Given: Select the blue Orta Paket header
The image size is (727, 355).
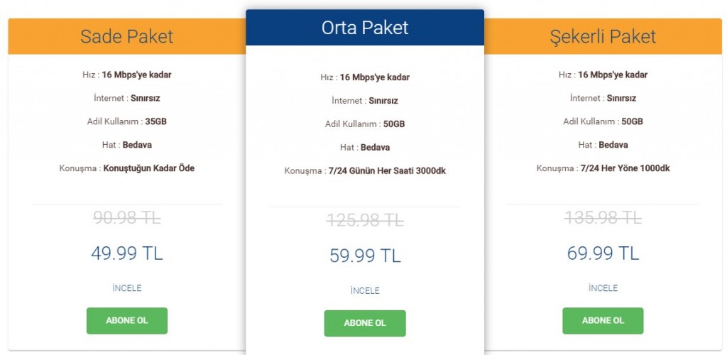Looking at the screenshot, I should point(365,28).
